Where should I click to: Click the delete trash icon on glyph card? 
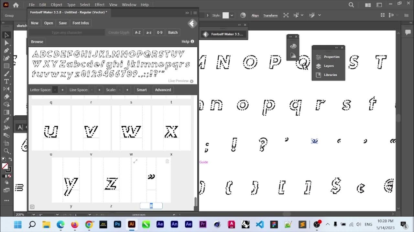coord(167,161)
